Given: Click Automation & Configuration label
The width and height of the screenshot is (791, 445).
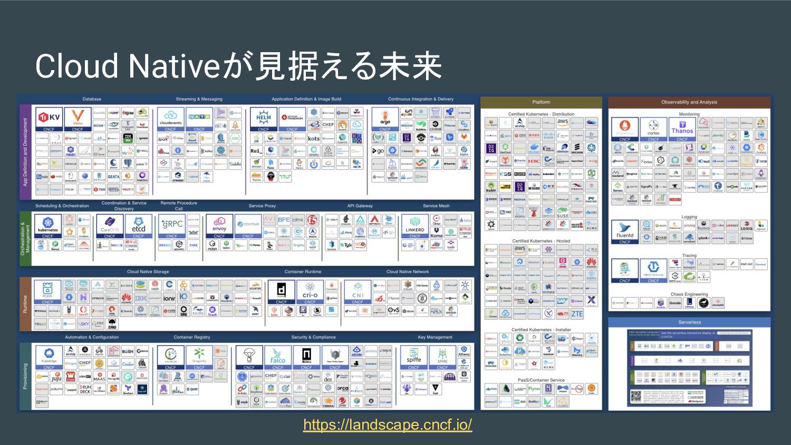Looking at the screenshot, I should pos(92,337).
